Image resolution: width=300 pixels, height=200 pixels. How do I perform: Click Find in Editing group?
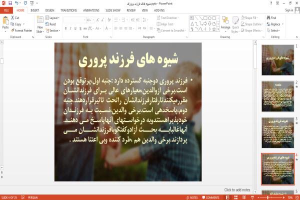(x=271, y=18)
